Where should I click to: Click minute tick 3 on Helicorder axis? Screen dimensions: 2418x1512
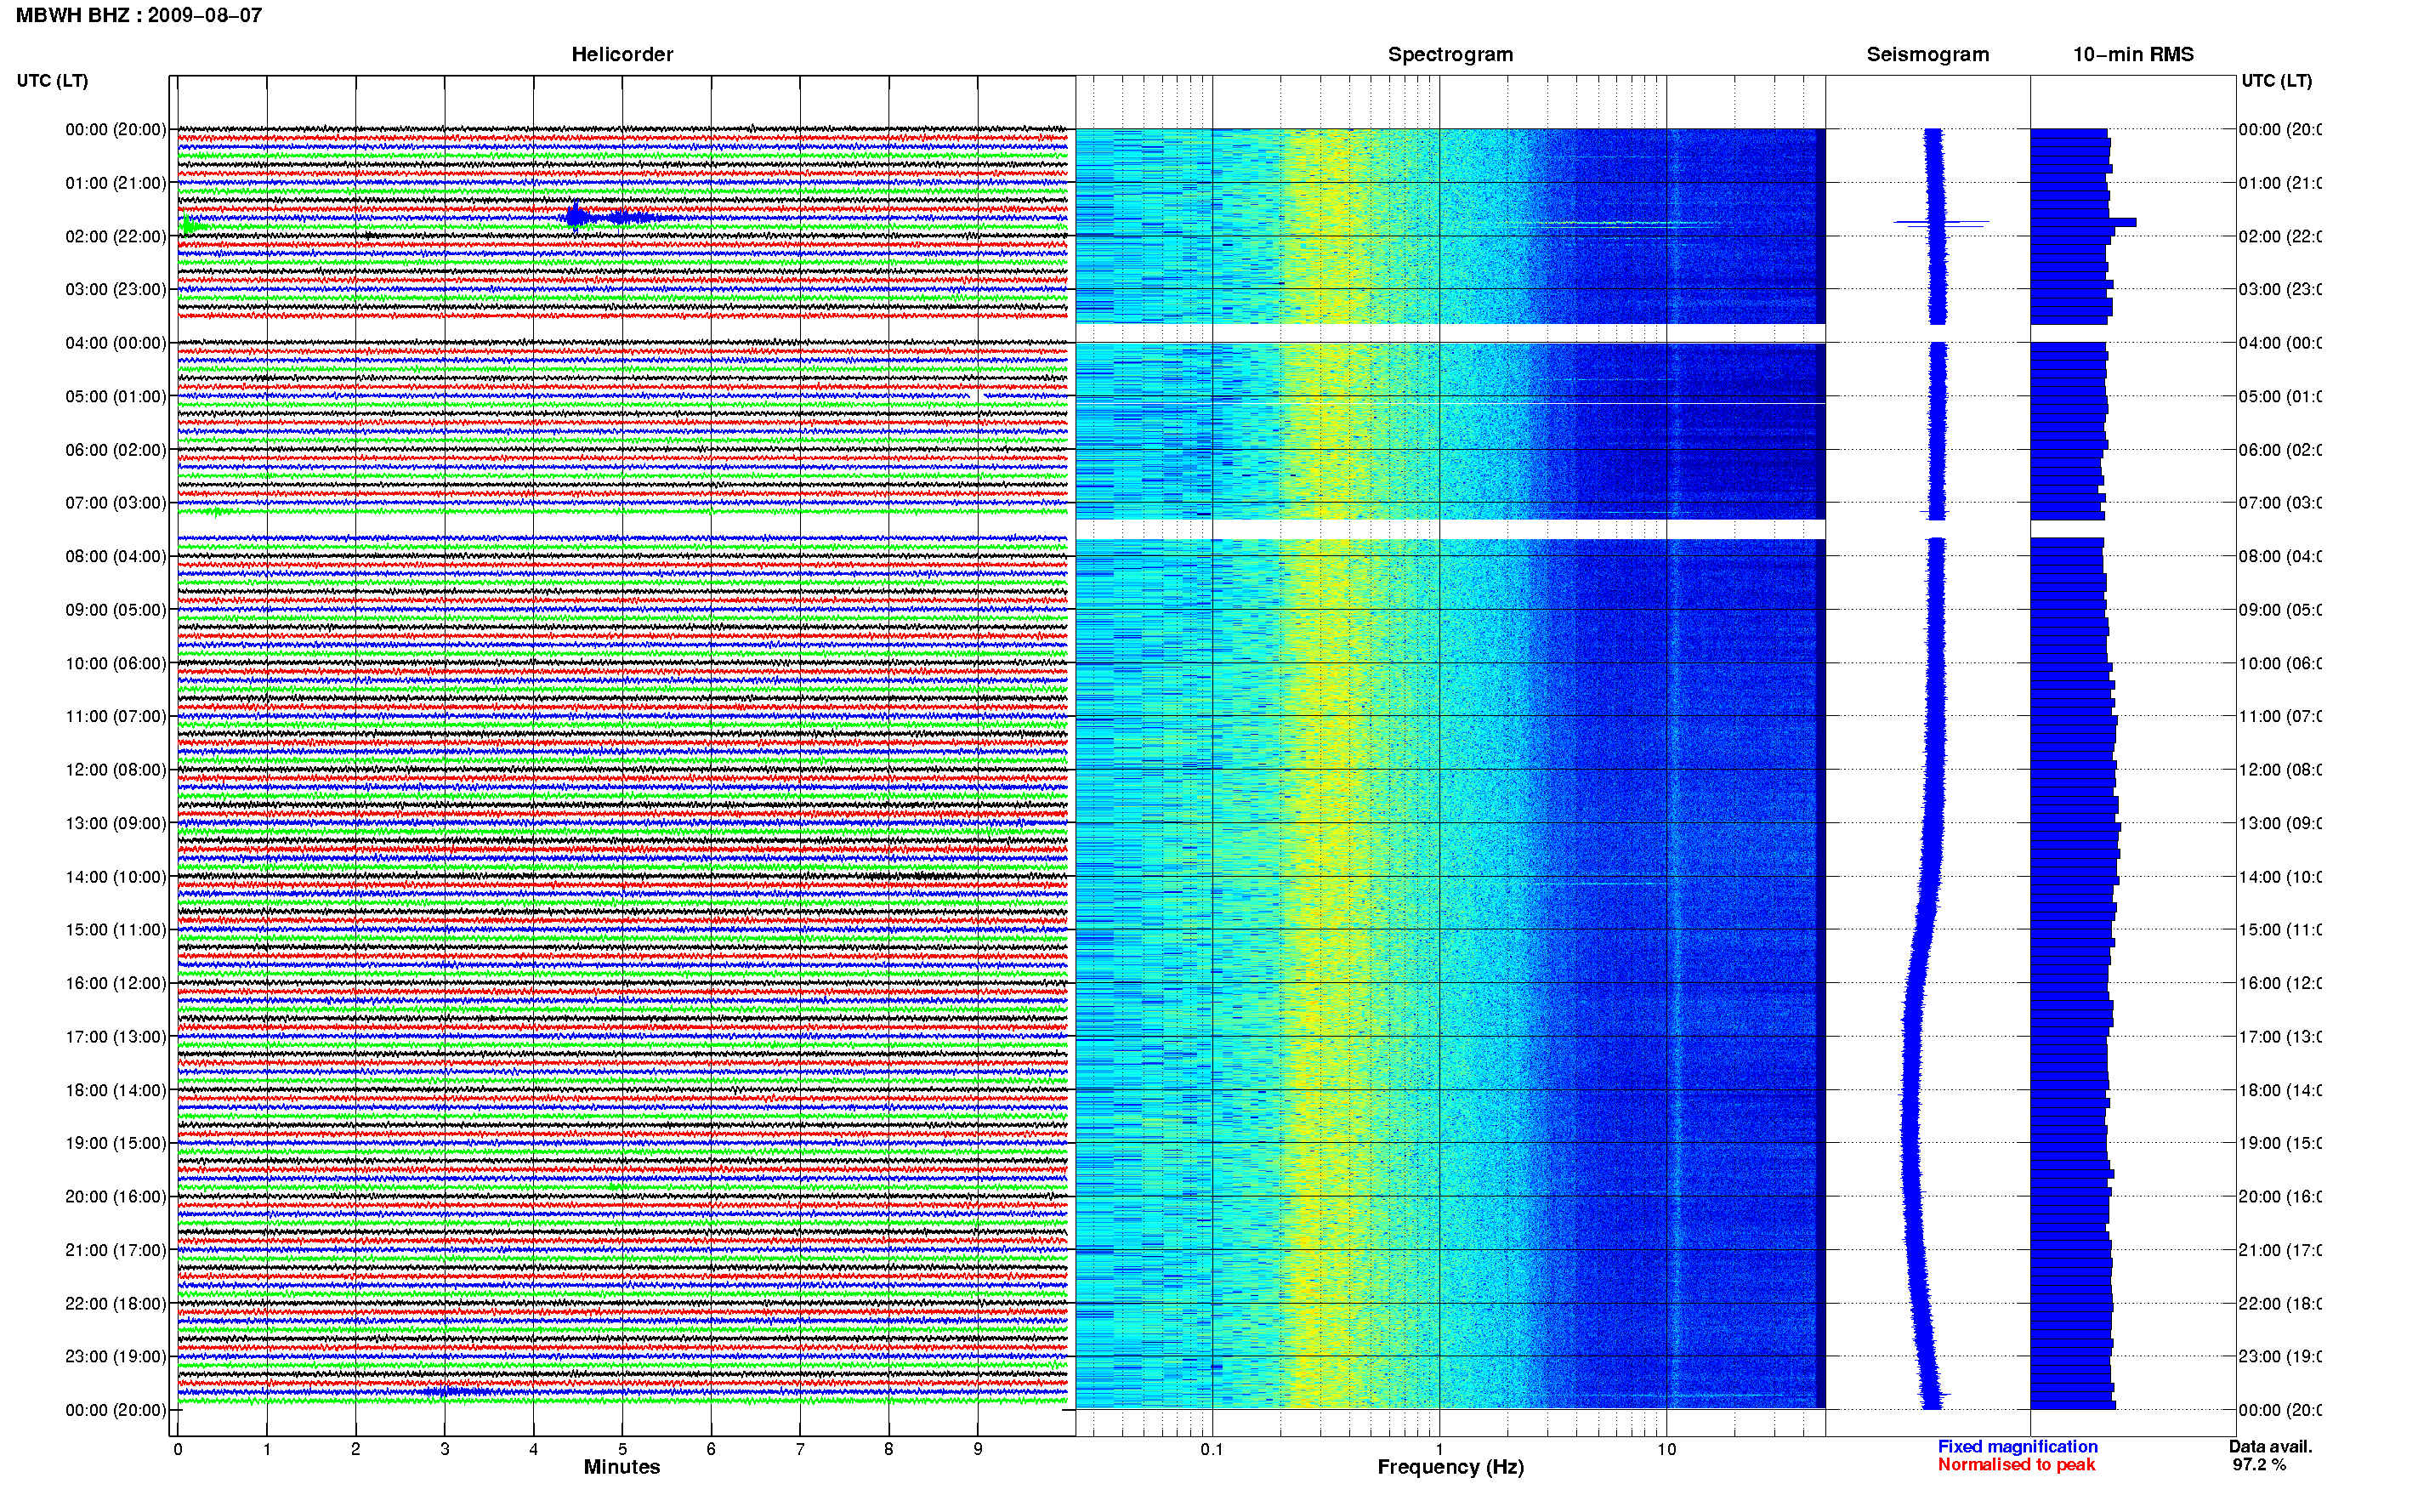pos(445,1449)
